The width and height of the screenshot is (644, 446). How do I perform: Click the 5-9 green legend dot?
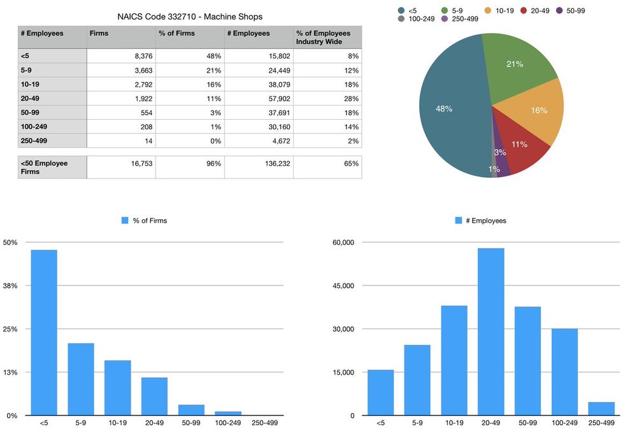click(x=445, y=11)
